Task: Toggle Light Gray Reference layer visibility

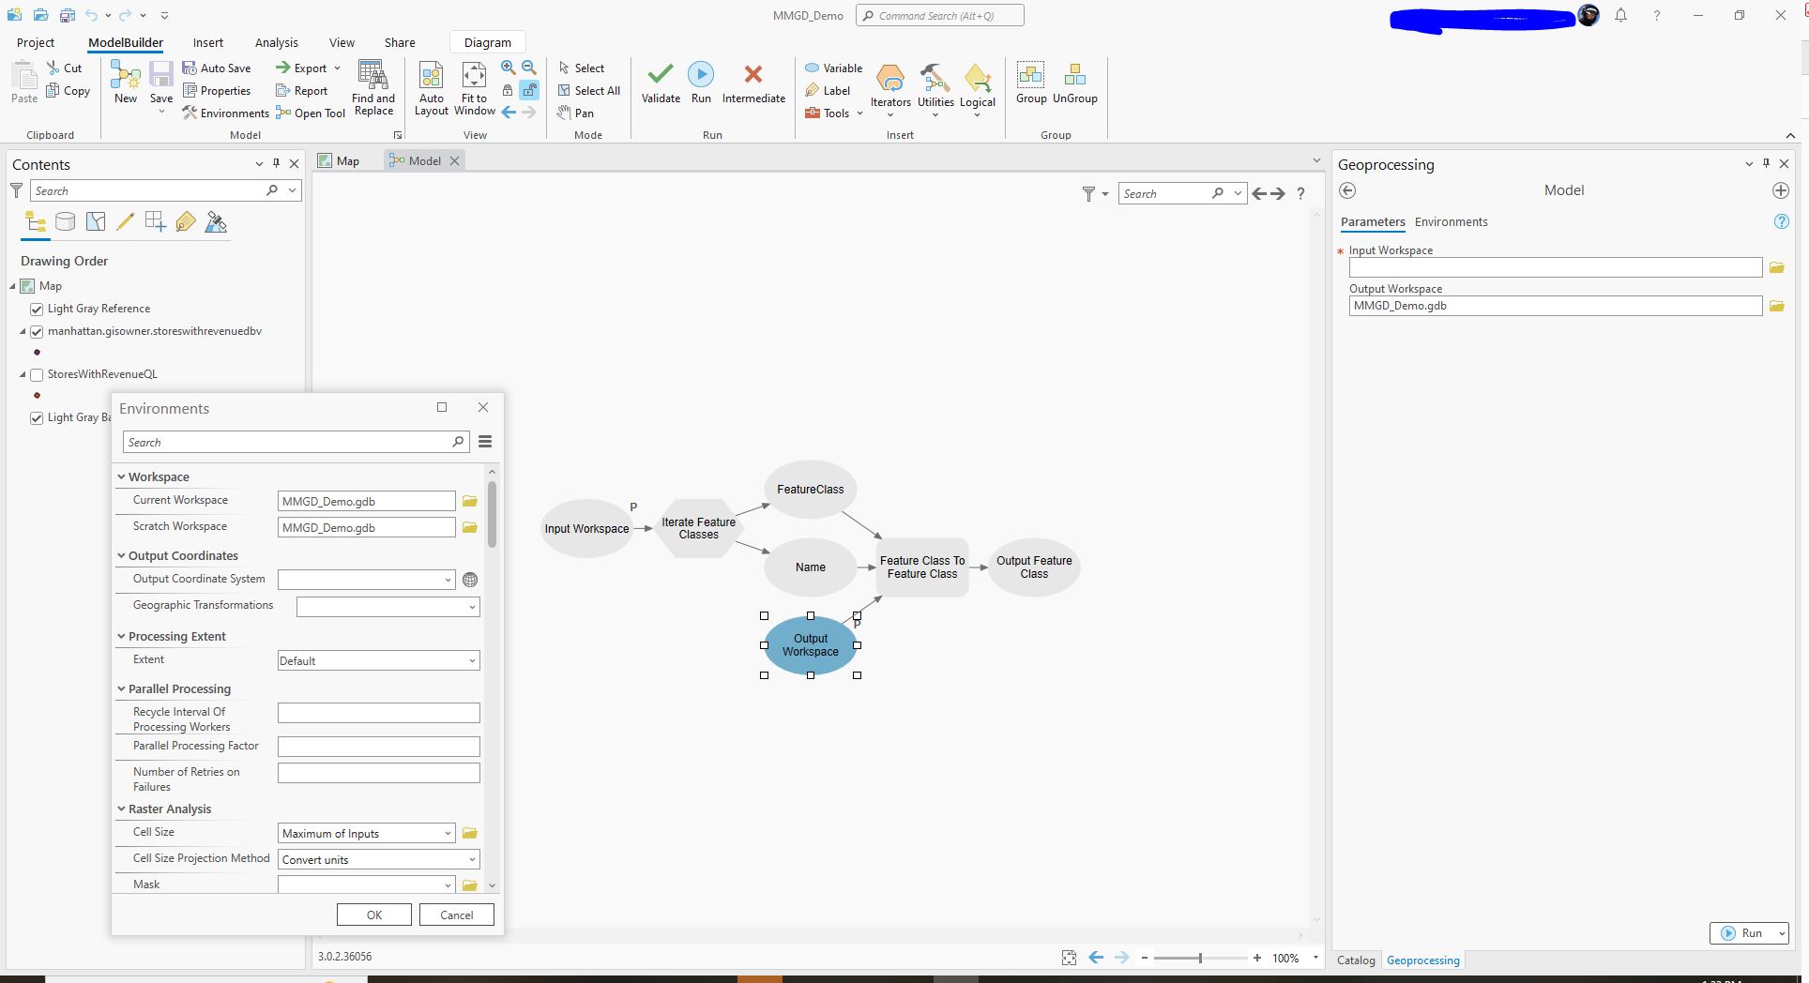Action: [x=37, y=309]
